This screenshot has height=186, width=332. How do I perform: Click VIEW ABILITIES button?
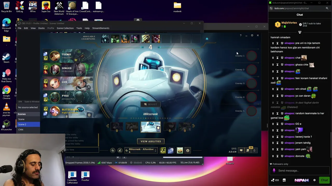(x=151, y=141)
